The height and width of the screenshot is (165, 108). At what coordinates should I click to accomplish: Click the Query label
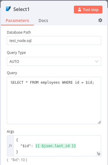(x=12, y=73)
